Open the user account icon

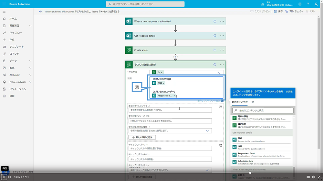tap(316, 4)
